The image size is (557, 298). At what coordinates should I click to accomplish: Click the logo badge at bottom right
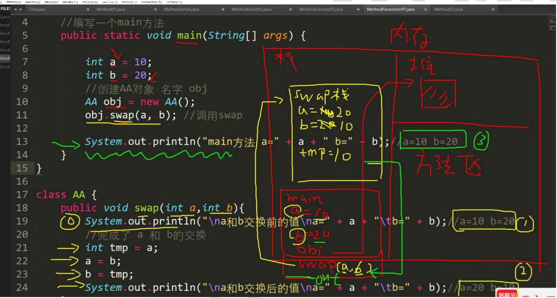[507, 292]
